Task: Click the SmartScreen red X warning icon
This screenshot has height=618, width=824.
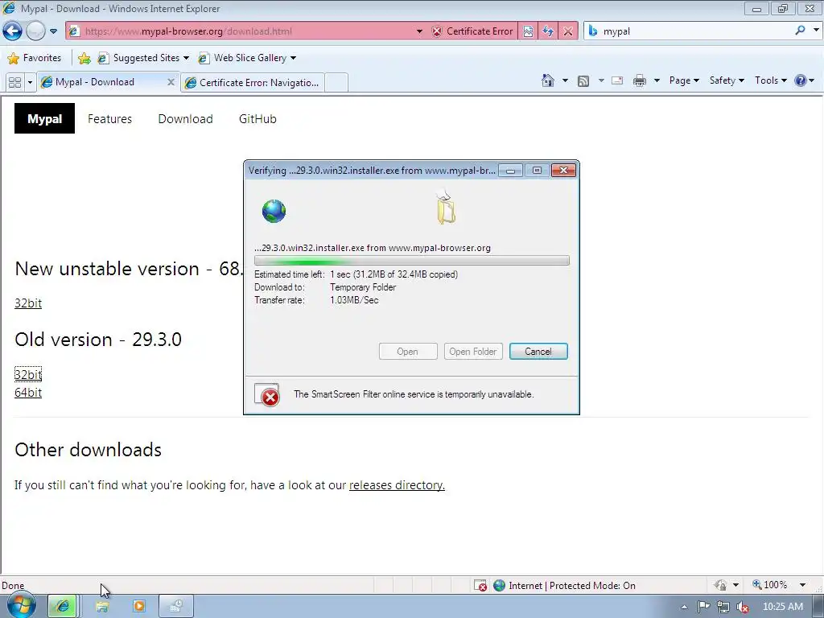Action: (267, 395)
